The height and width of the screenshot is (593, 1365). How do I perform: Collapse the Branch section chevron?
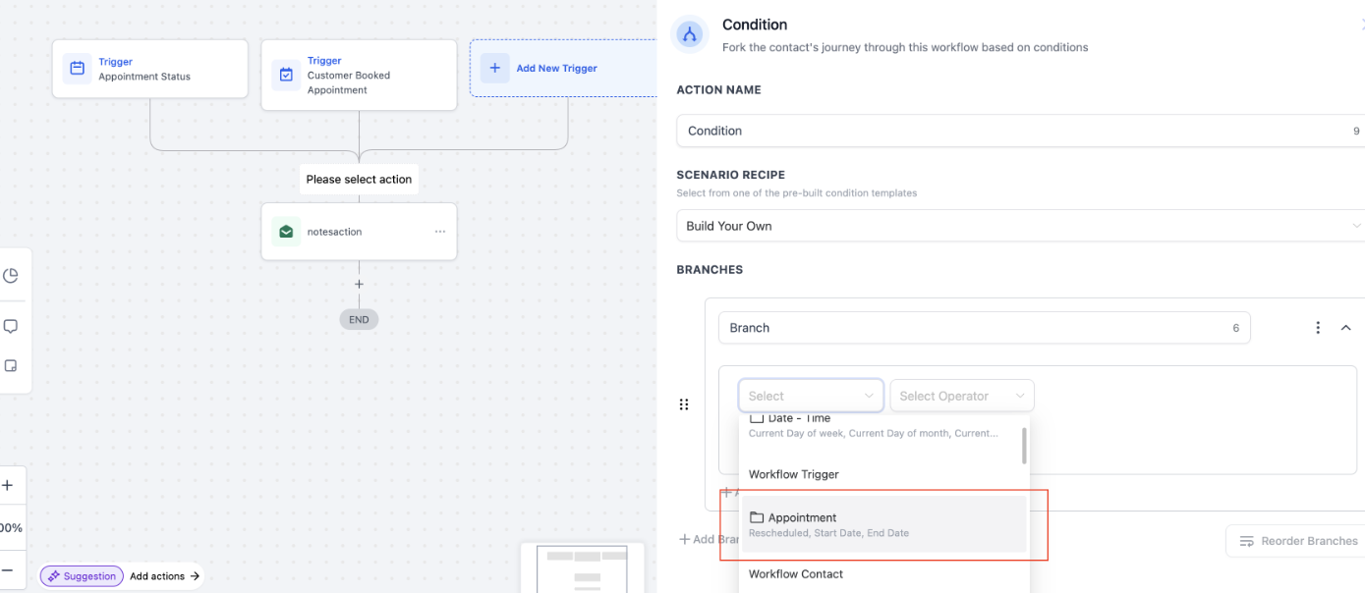pos(1346,328)
